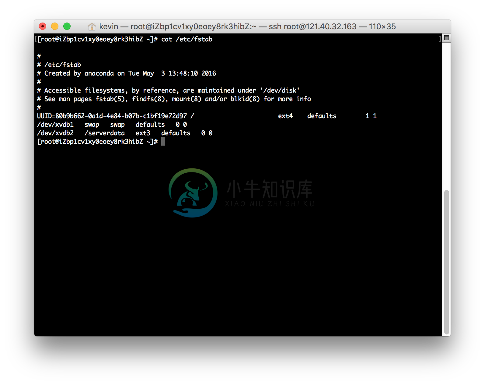Click the last shell prompt text
Screen dimensions: 485x385
click(97, 142)
